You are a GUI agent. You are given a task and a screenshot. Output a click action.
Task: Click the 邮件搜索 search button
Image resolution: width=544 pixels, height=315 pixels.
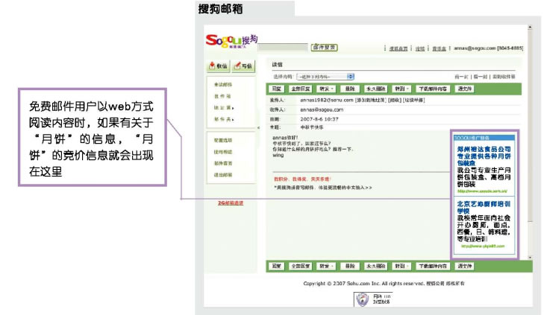pyautogui.click(x=325, y=48)
